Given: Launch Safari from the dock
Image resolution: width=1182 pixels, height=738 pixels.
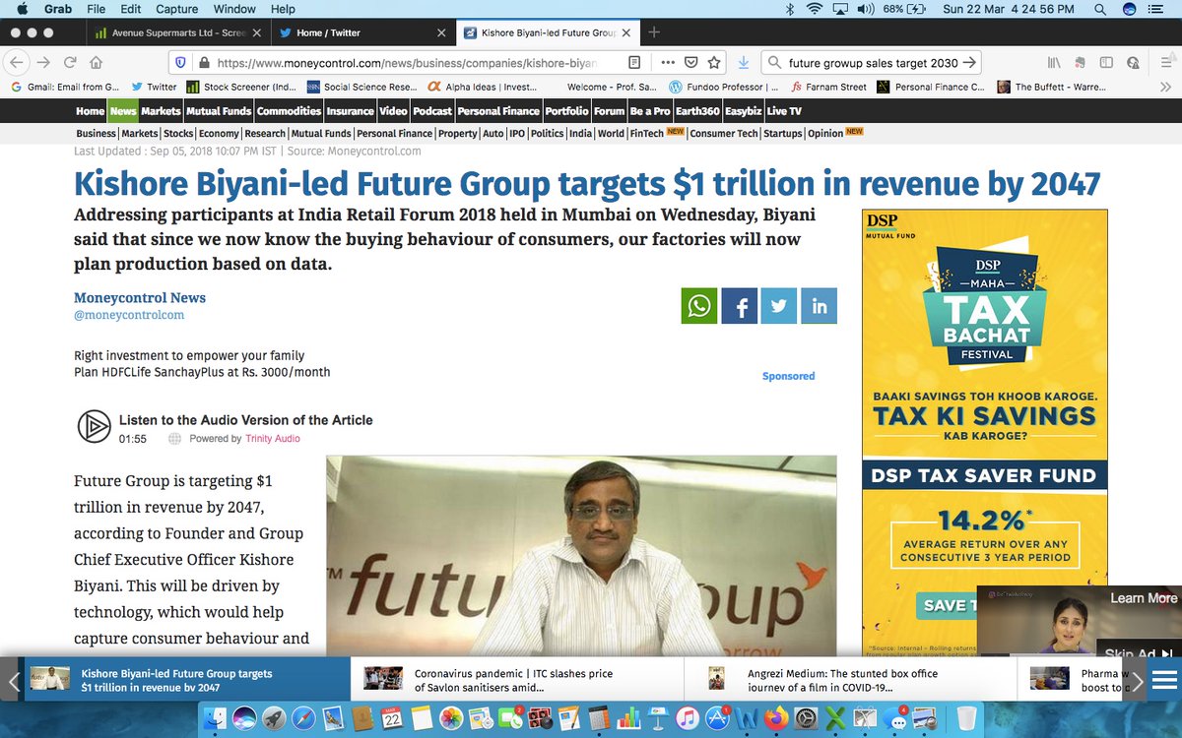Looking at the screenshot, I should (303, 716).
